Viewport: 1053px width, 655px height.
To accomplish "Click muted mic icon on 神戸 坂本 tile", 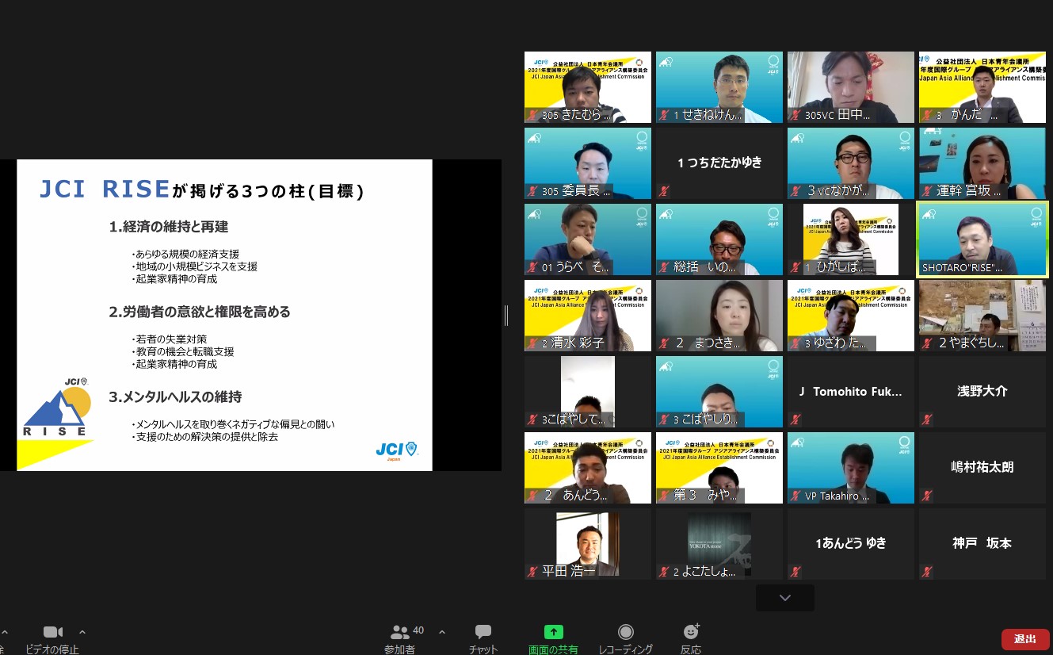I will [927, 572].
